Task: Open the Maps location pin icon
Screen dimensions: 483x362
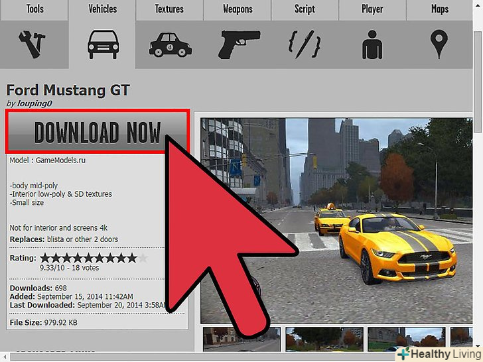Action: click(x=439, y=44)
